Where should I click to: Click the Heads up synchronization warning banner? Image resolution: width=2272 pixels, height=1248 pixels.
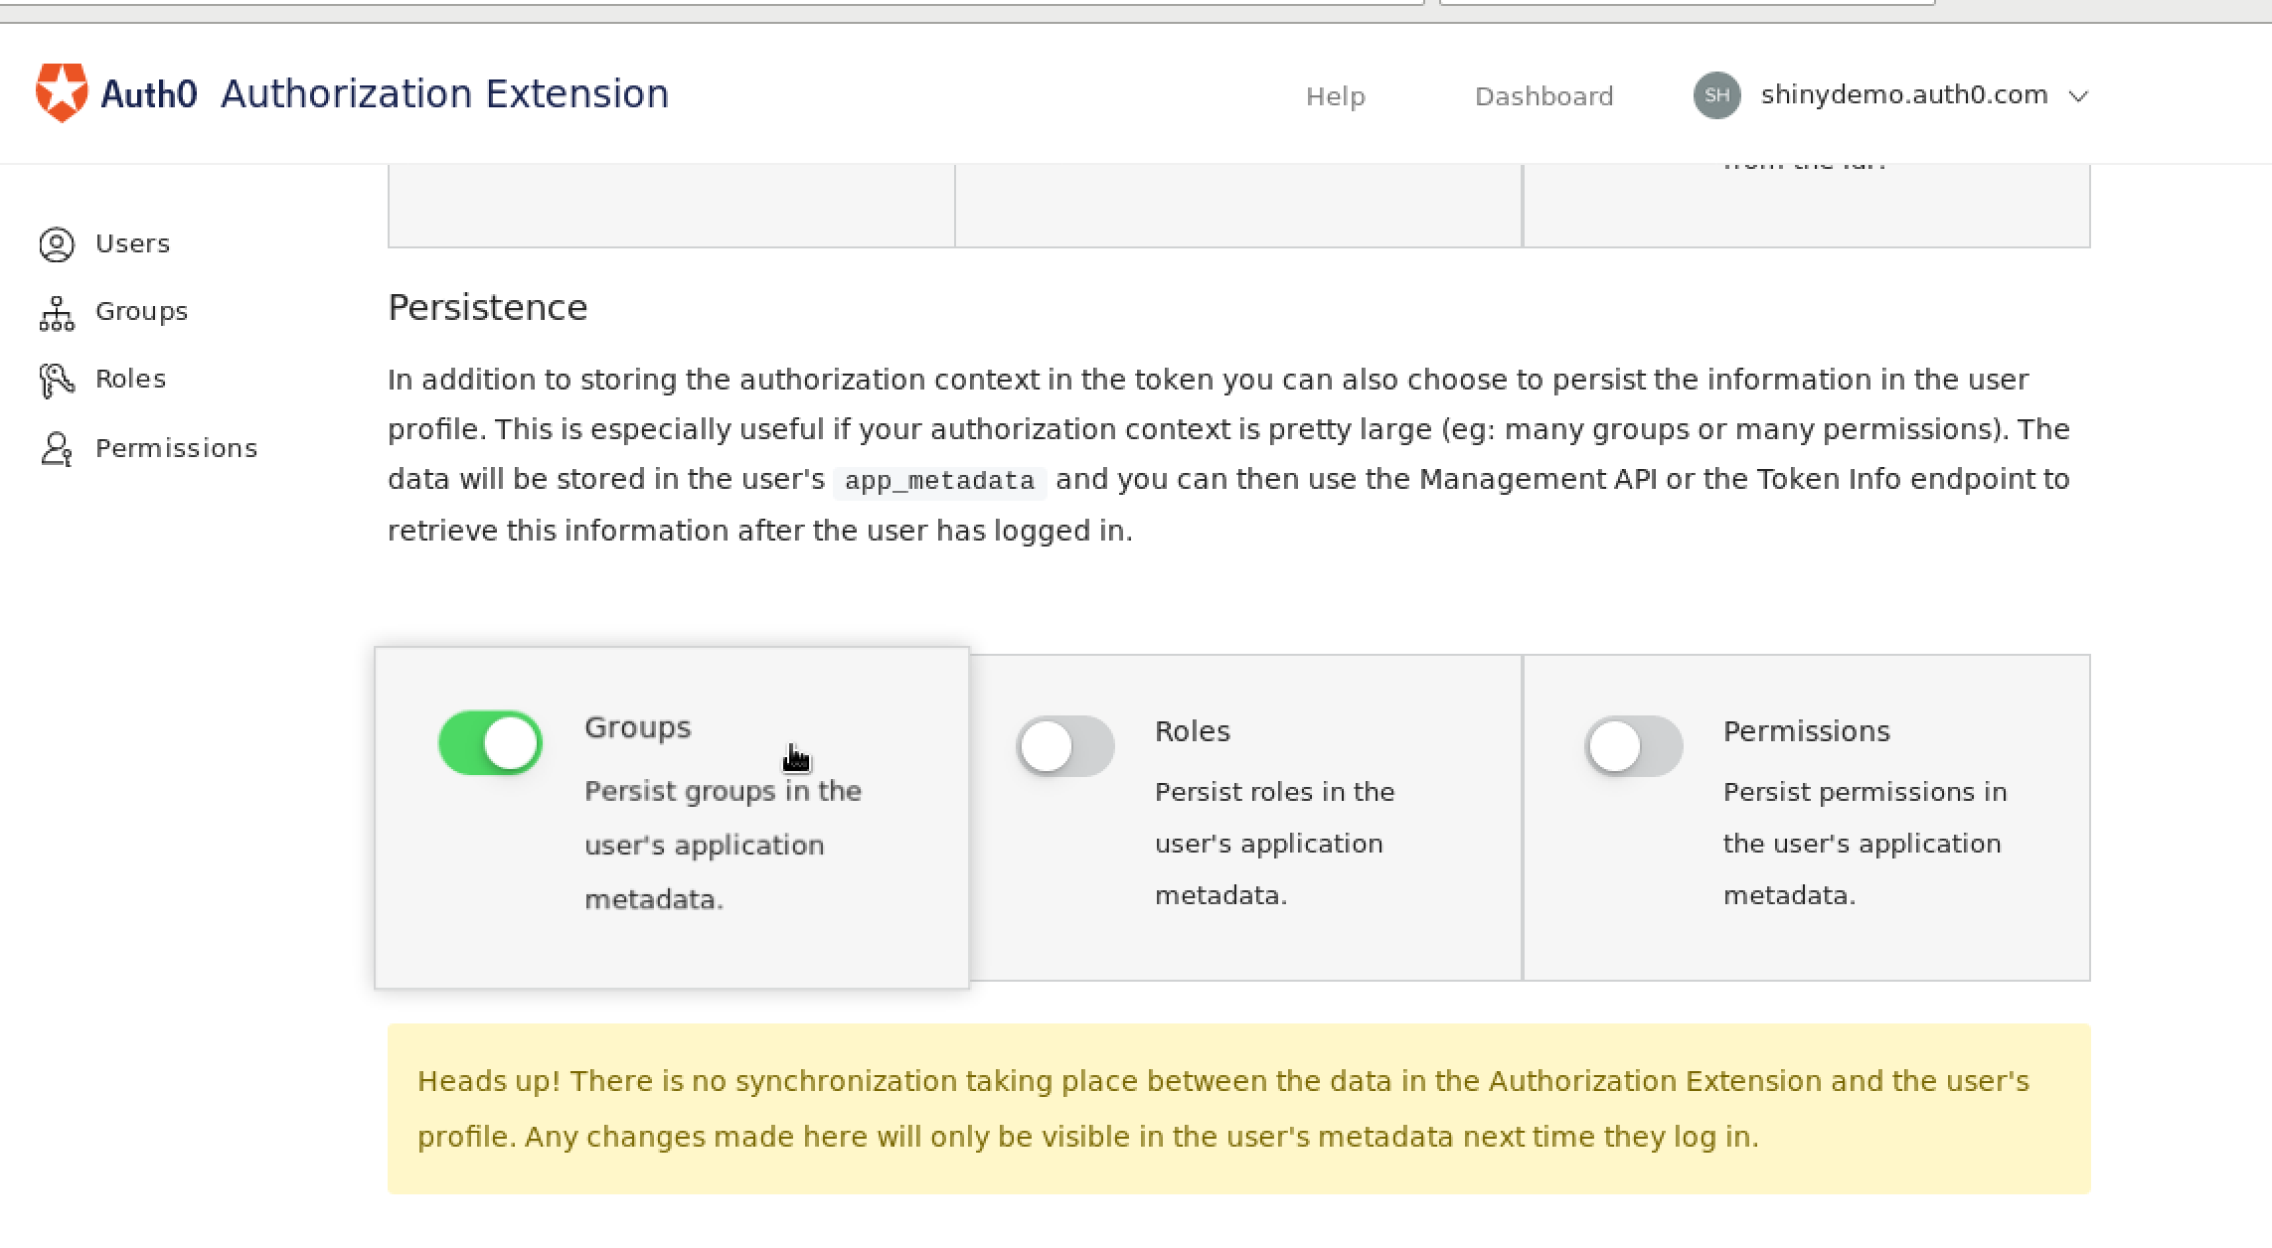pyautogui.click(x=1238, y=1109)
